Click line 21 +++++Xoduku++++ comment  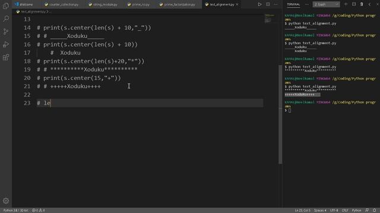(69, 86)
